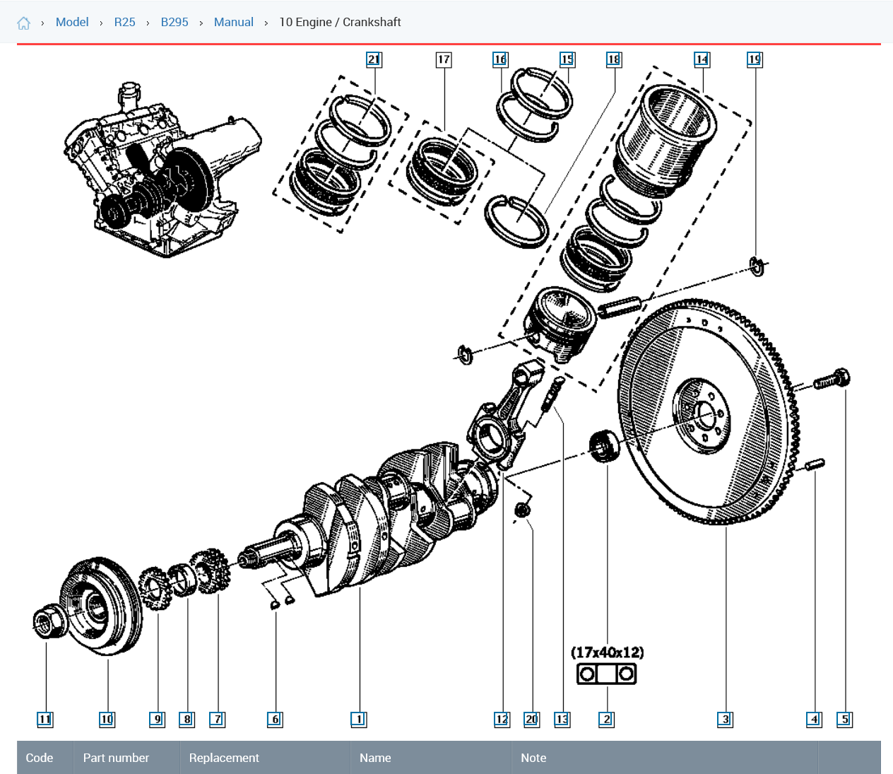The width and height of the screenshot is (893, 774).
Task: Select part callout number 21
Action: point(374,59)
